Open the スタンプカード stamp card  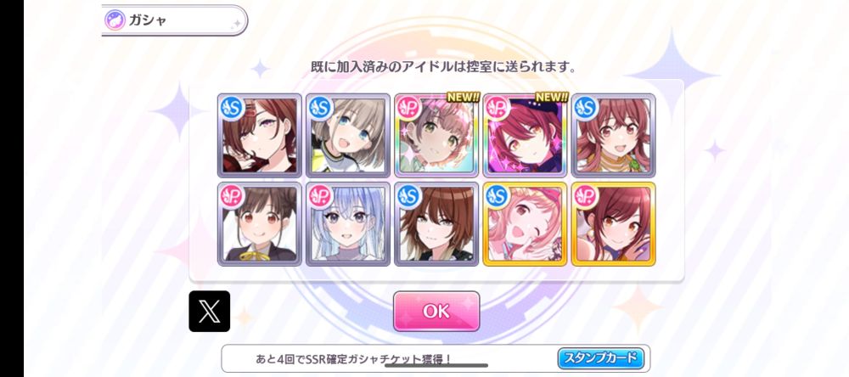[601, 358]
